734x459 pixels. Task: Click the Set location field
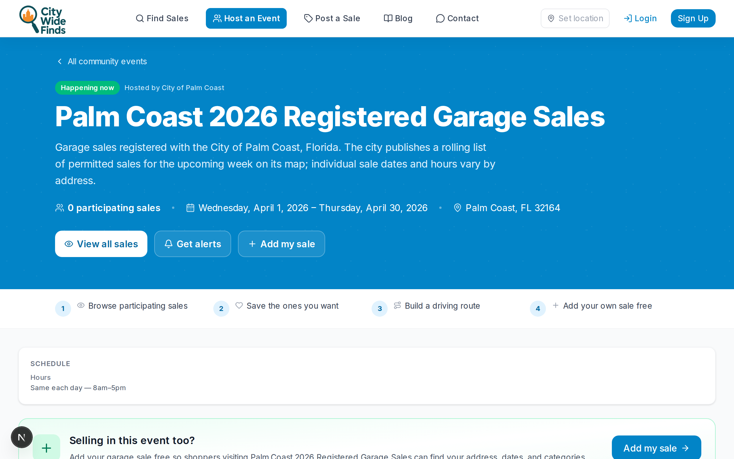pyautogui.click(x=575, y=18)
